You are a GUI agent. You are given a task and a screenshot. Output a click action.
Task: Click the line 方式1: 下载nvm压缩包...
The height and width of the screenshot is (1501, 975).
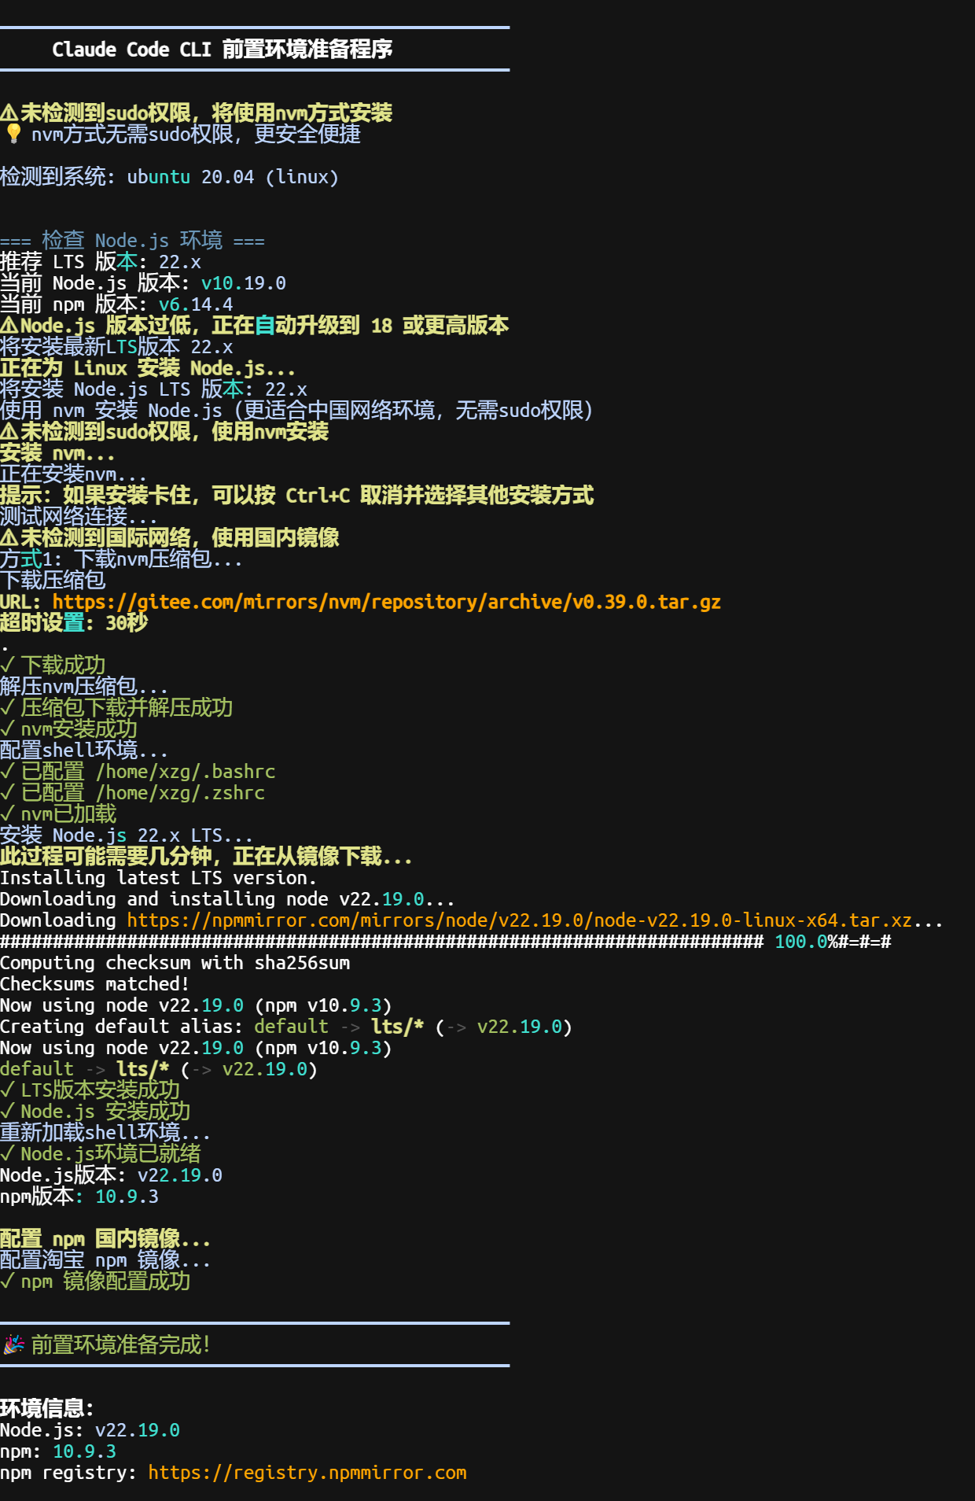[121, 559]
